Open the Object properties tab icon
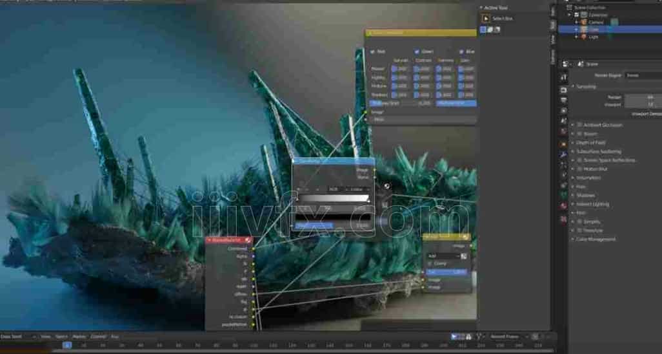The width and height of the screenshot is (662, 354). pyautogui.click(x=564, y=144)
